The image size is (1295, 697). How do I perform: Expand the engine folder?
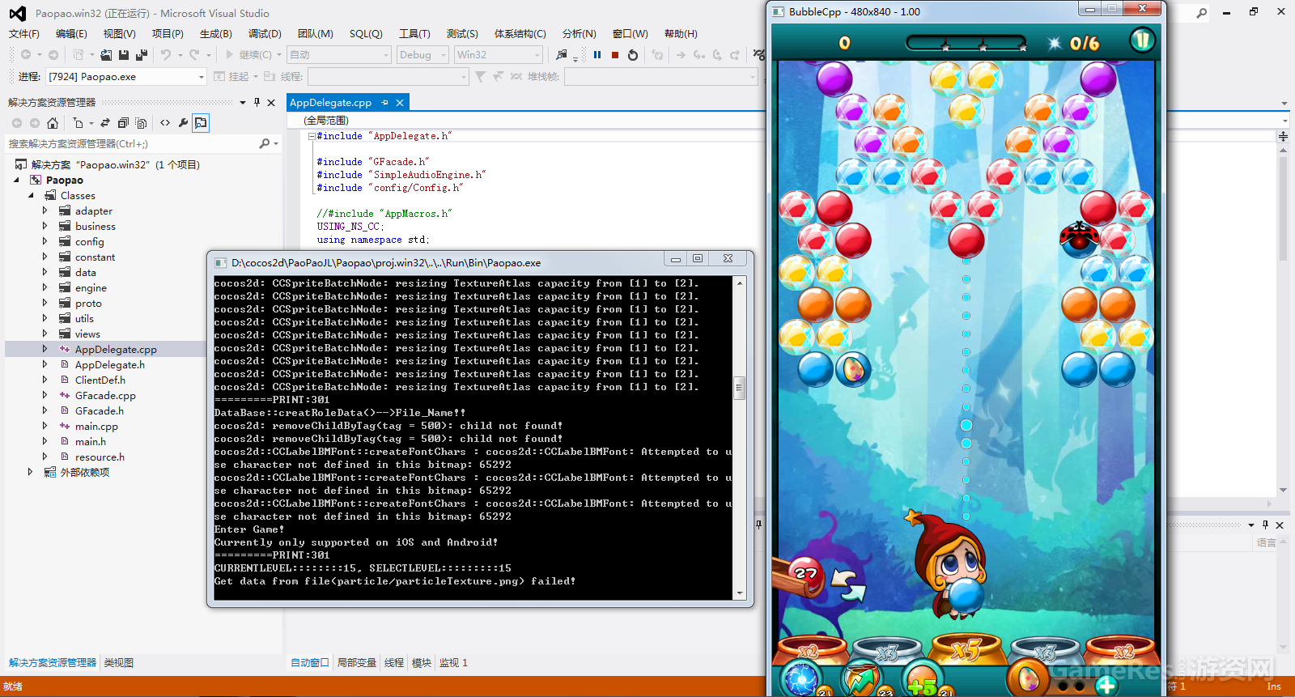45,287
